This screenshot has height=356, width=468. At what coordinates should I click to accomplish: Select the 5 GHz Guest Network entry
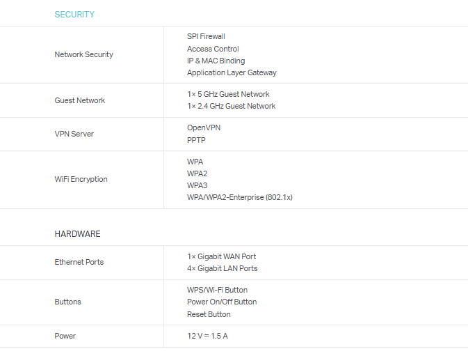click(228, 94)
